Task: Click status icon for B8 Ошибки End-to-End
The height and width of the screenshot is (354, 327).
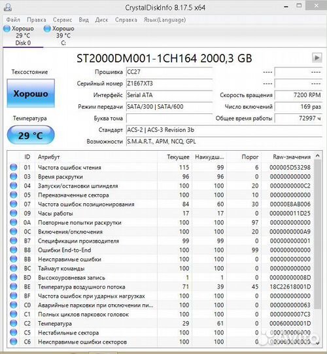Action: coord(14,250)
